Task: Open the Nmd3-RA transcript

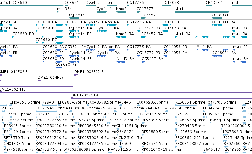Action: point(121,37)
